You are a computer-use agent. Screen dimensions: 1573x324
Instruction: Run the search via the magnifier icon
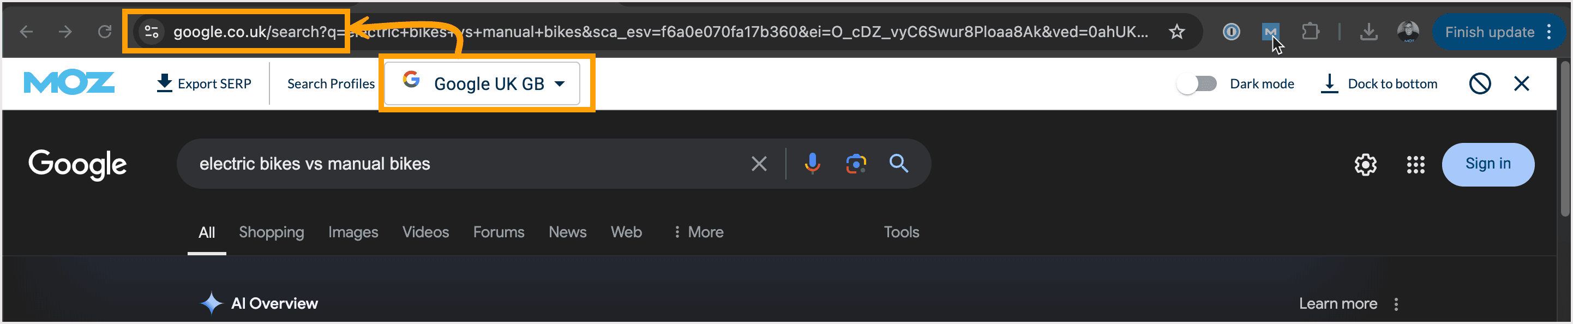(x=899, y=164)
